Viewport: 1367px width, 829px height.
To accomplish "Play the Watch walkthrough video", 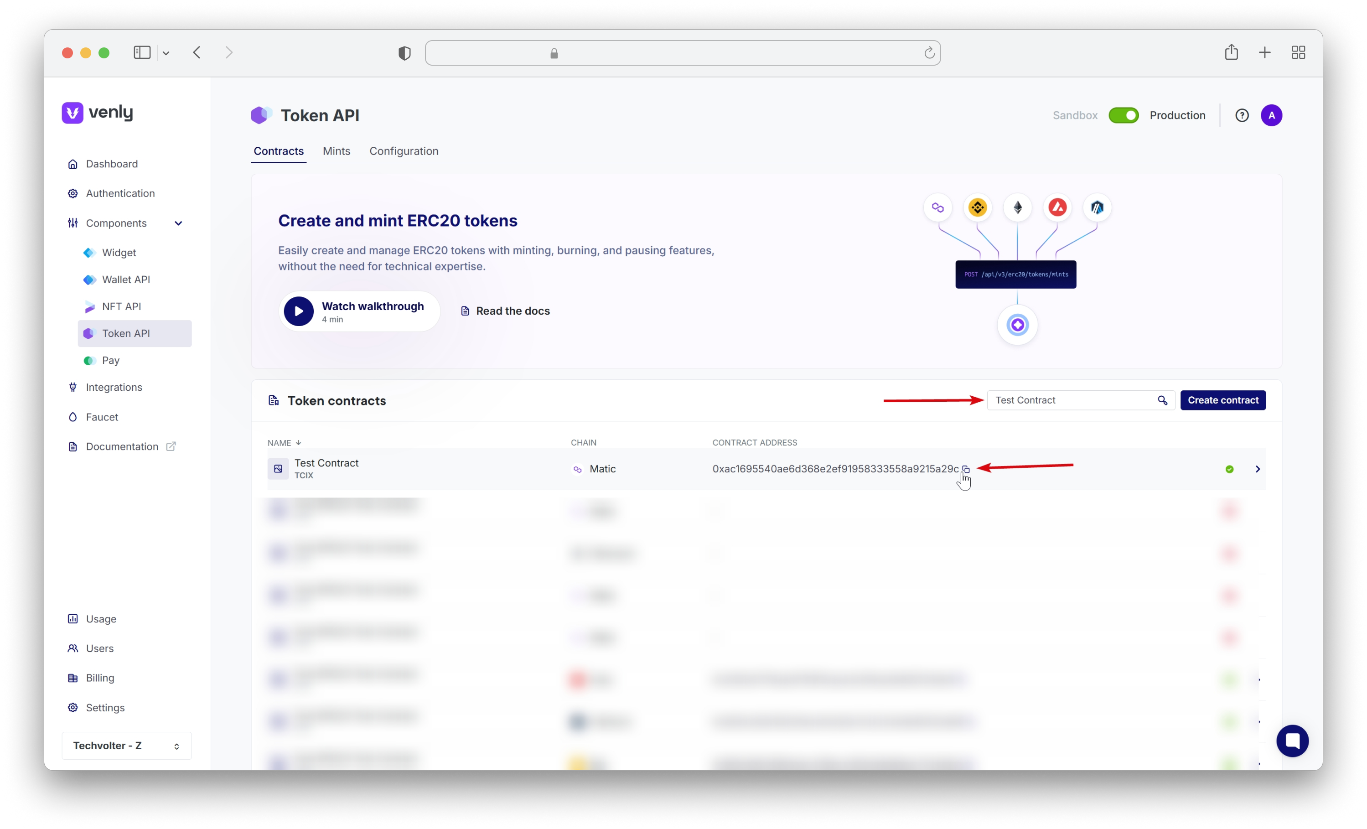I will [299, 311].
